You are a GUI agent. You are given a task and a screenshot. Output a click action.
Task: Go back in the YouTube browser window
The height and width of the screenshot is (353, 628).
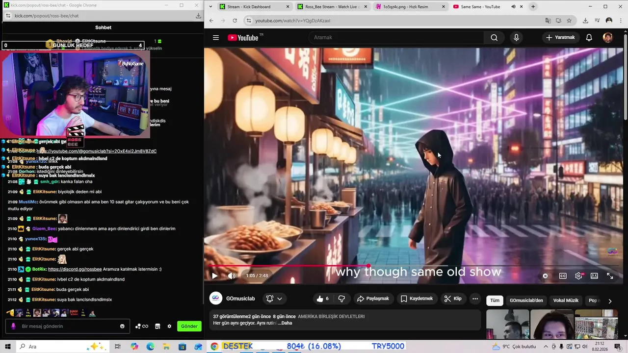click(211, 21)
